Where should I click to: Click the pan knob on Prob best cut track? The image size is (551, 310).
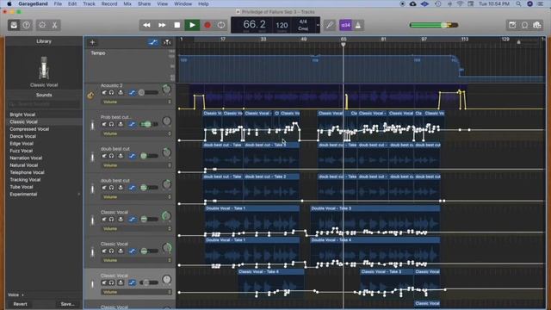[x=166, y=121]
